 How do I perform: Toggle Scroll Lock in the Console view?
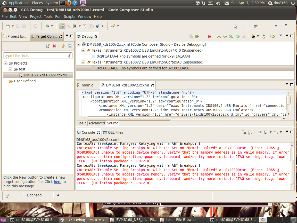click(250, 132)
